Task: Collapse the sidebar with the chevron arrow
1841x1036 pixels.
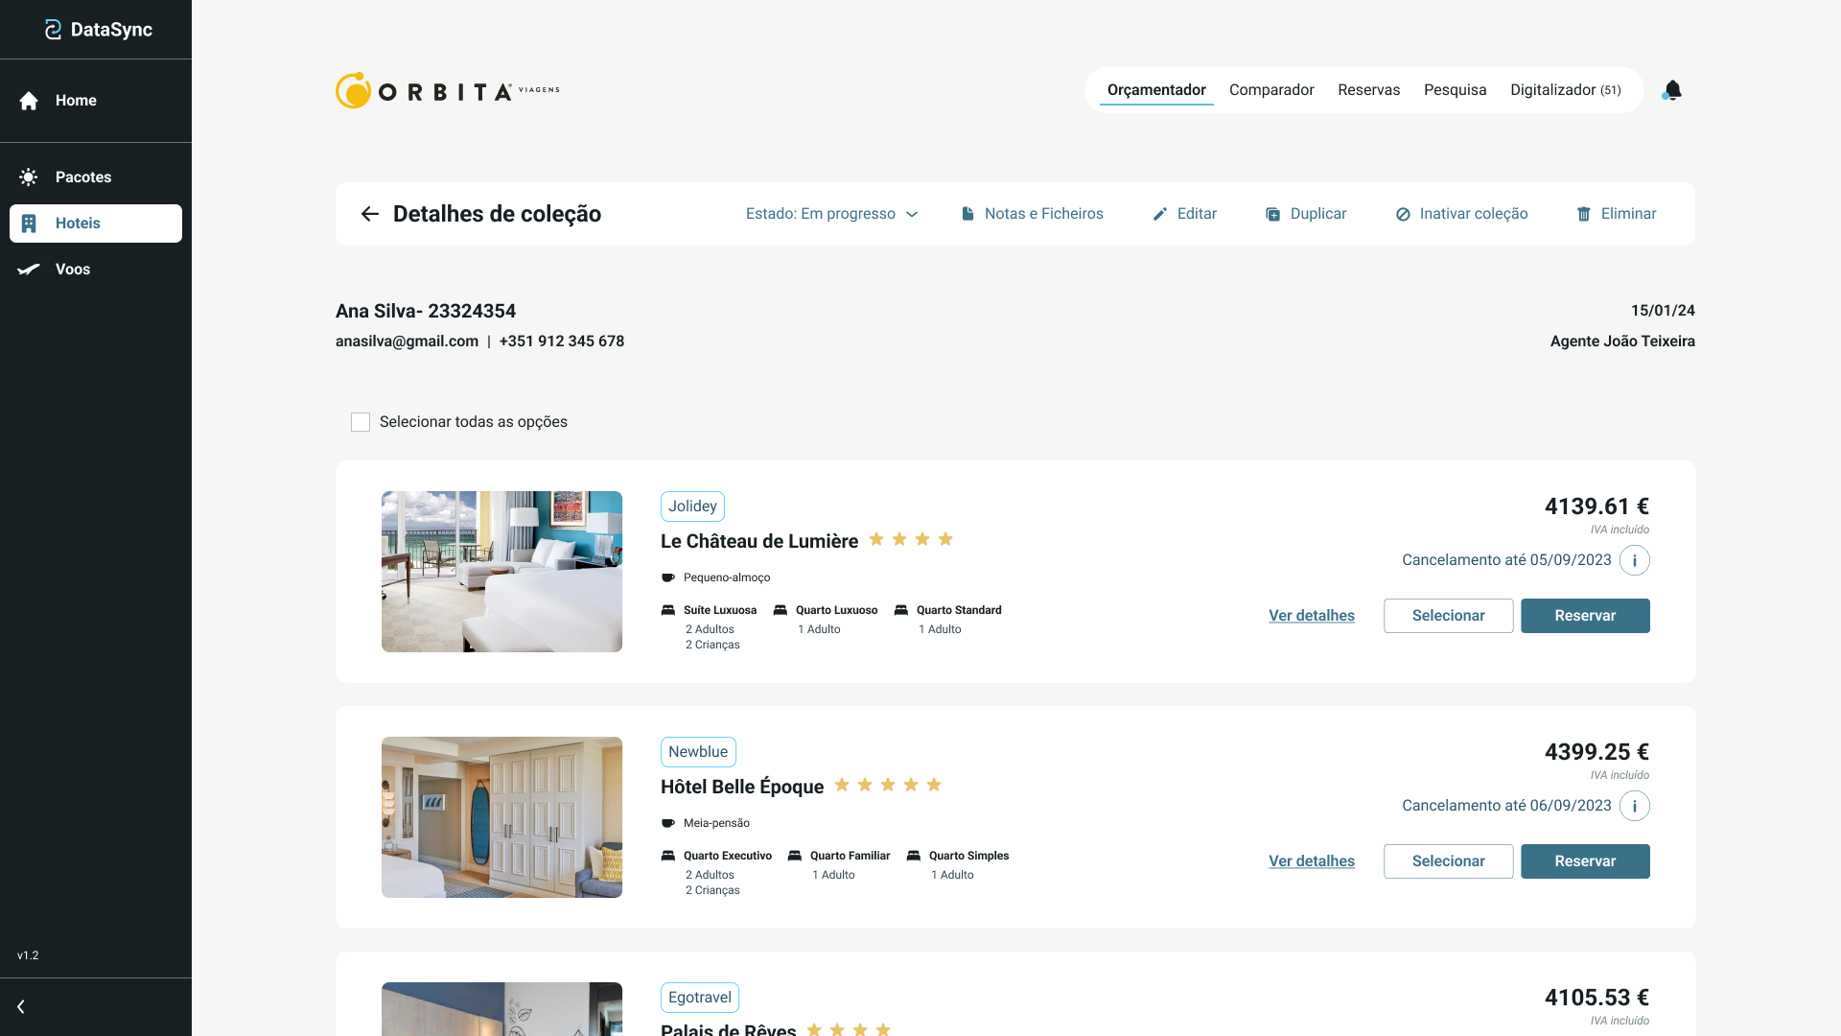Action: pyautogui.click(x=21, y=1006)
